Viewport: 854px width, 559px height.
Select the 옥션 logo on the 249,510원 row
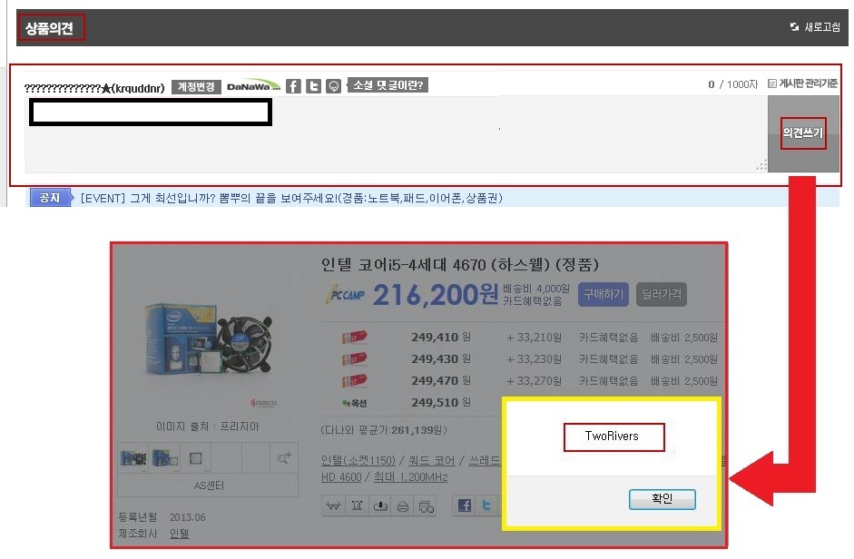pos(354,403)
